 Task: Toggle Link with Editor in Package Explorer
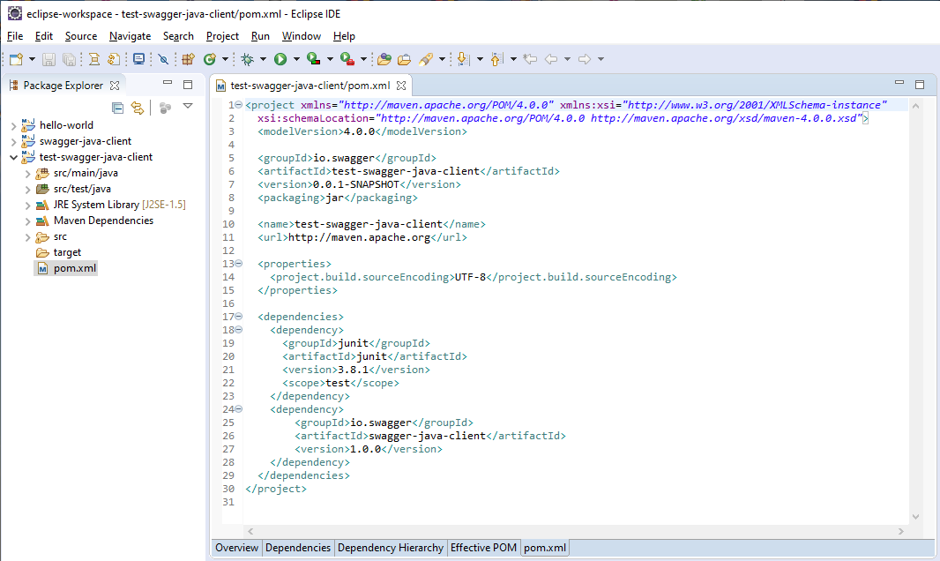137,108
